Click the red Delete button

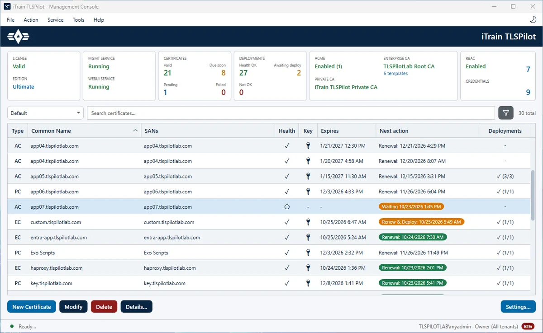(x=104, y=306)
